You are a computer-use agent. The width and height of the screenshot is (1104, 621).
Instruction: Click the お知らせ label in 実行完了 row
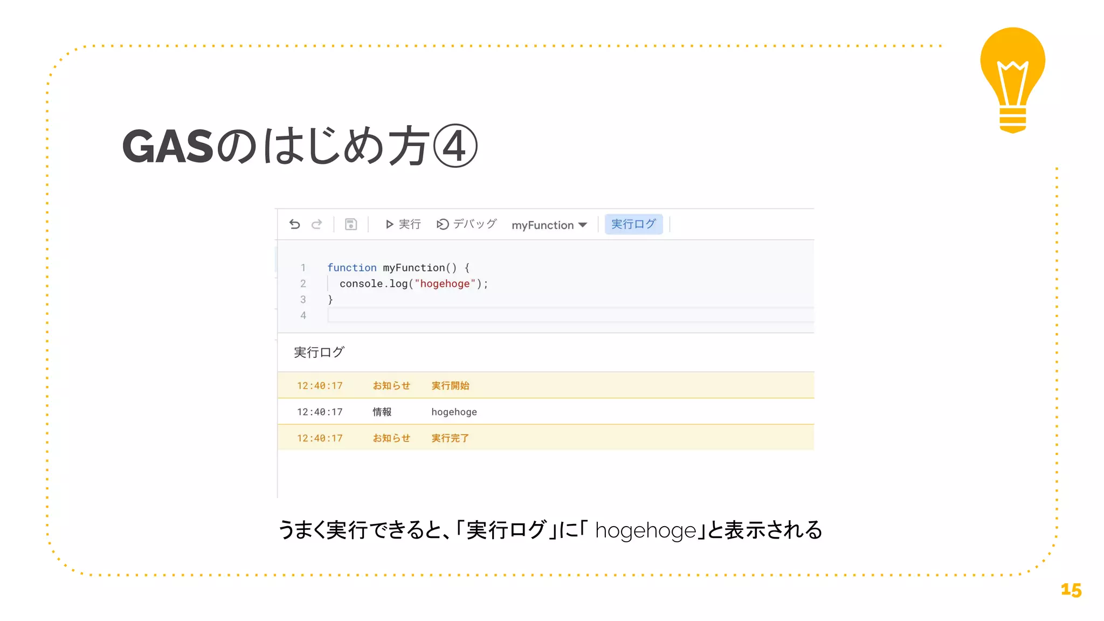[x=391, y=438]
